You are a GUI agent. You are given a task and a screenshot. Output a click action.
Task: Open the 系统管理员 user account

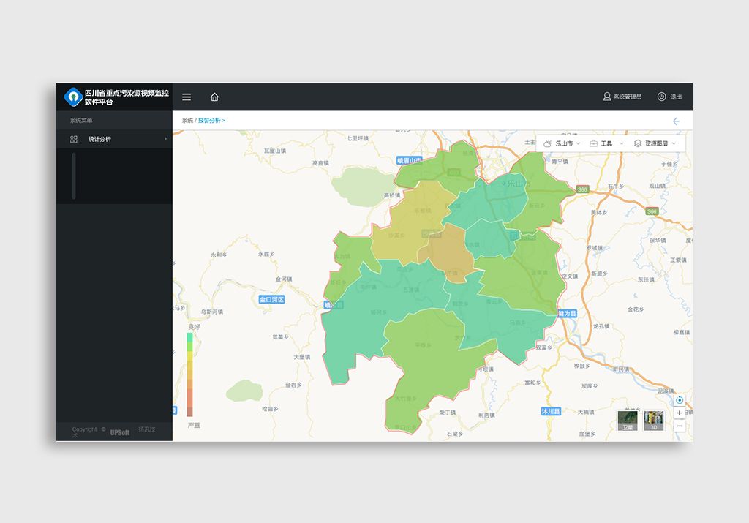tap(622, 97)
